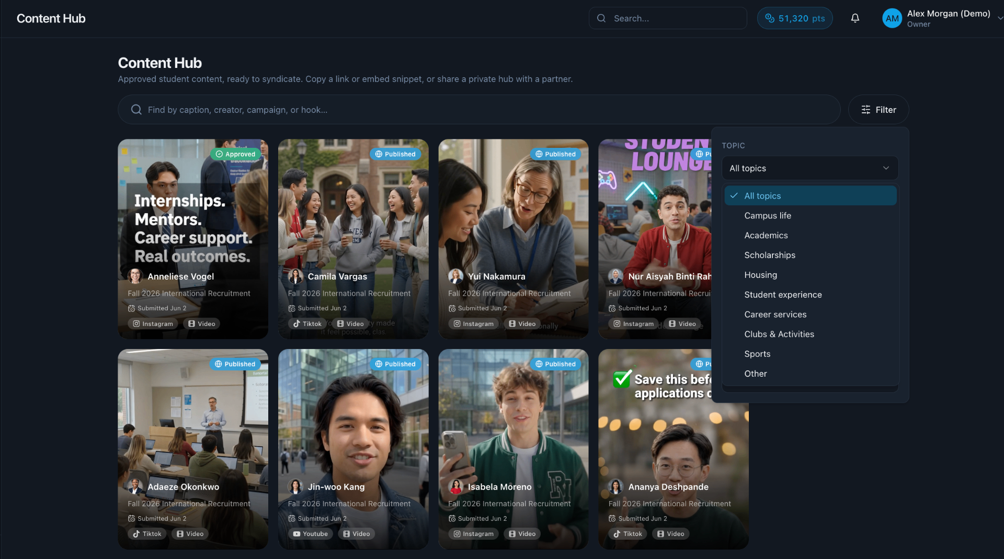Open Yui Nakamura's content card

[514, 239]
